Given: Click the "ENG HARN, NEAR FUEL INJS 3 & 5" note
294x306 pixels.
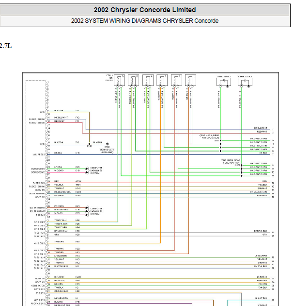Looking at the screenshot, I should 209,136.
